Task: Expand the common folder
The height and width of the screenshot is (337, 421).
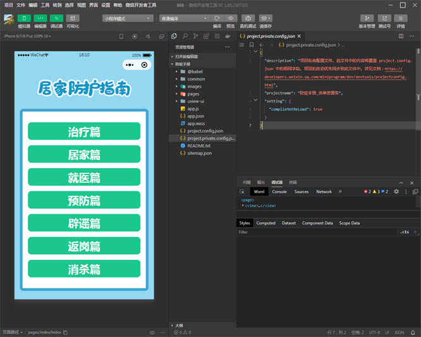Action: [202, 79]
